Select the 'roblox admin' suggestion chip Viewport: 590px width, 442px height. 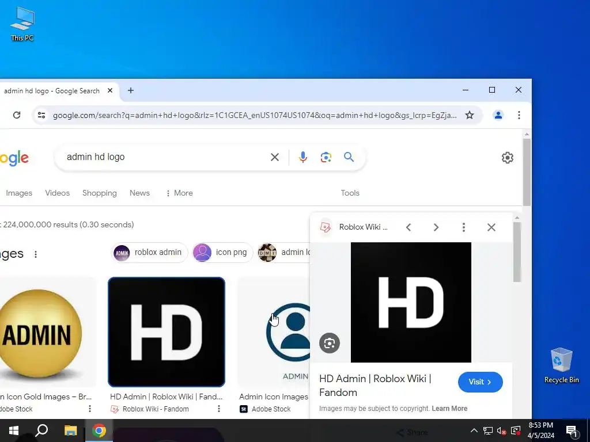[149, 253]
